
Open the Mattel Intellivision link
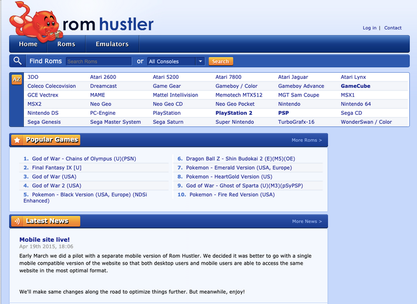click(x=176, y=95)
